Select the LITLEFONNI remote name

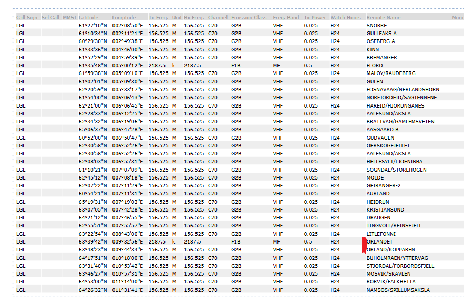tap(381, 234)
